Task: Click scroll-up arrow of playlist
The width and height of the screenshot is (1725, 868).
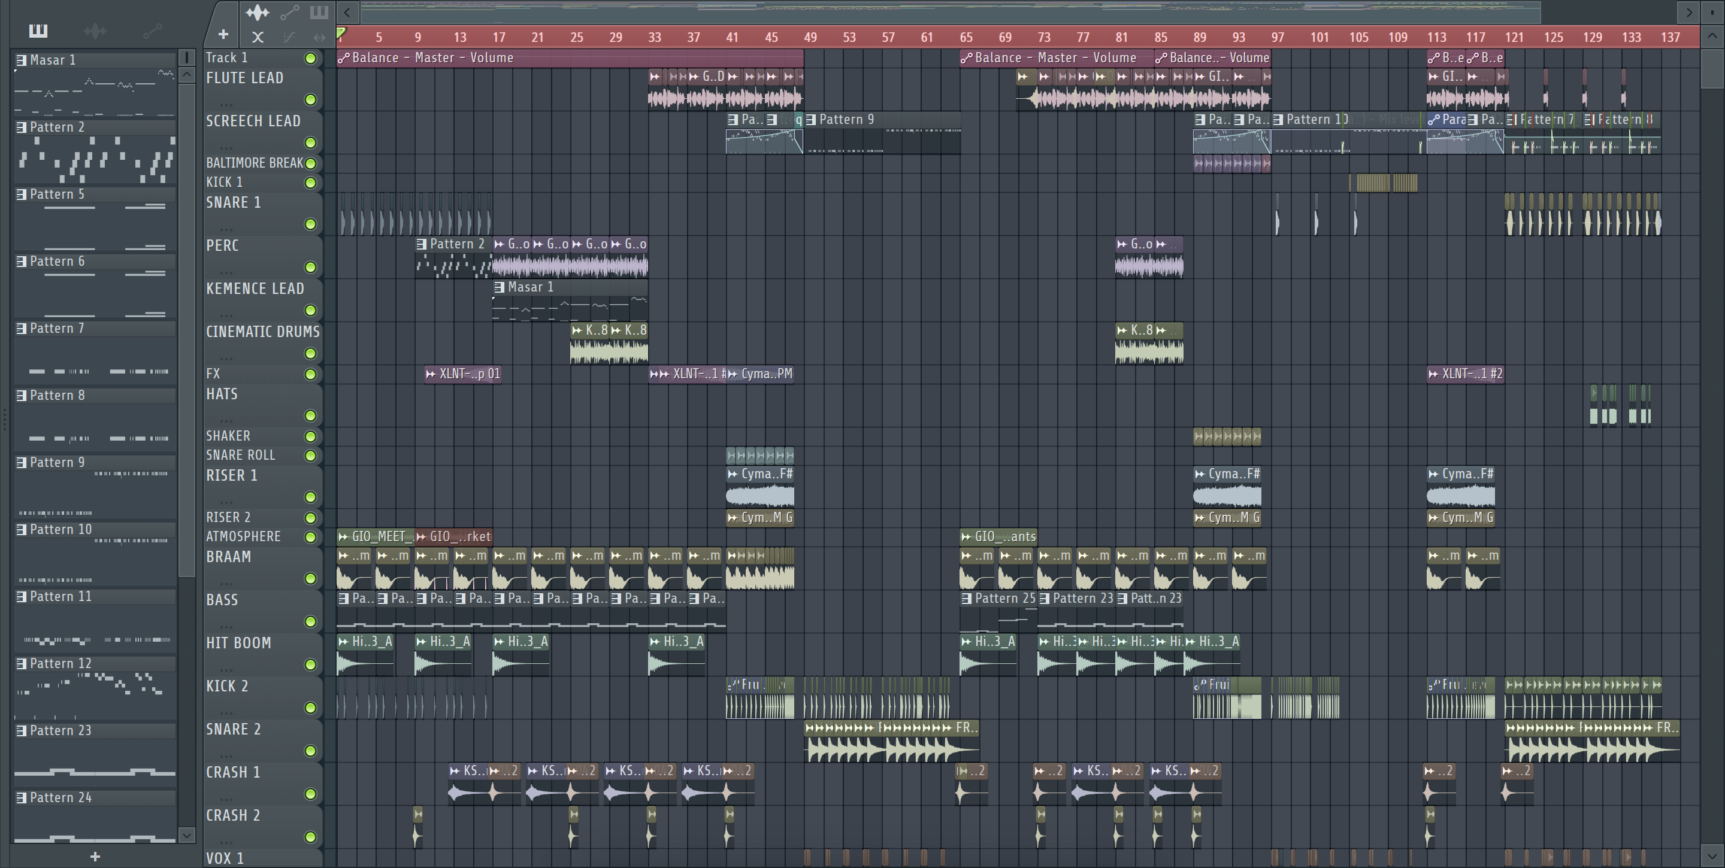Action: tap(1712, 35)
